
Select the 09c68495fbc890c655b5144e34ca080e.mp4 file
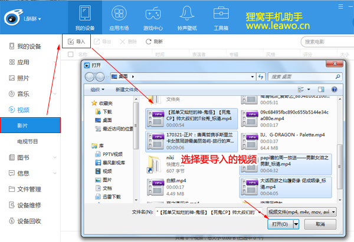pos(285,118)
